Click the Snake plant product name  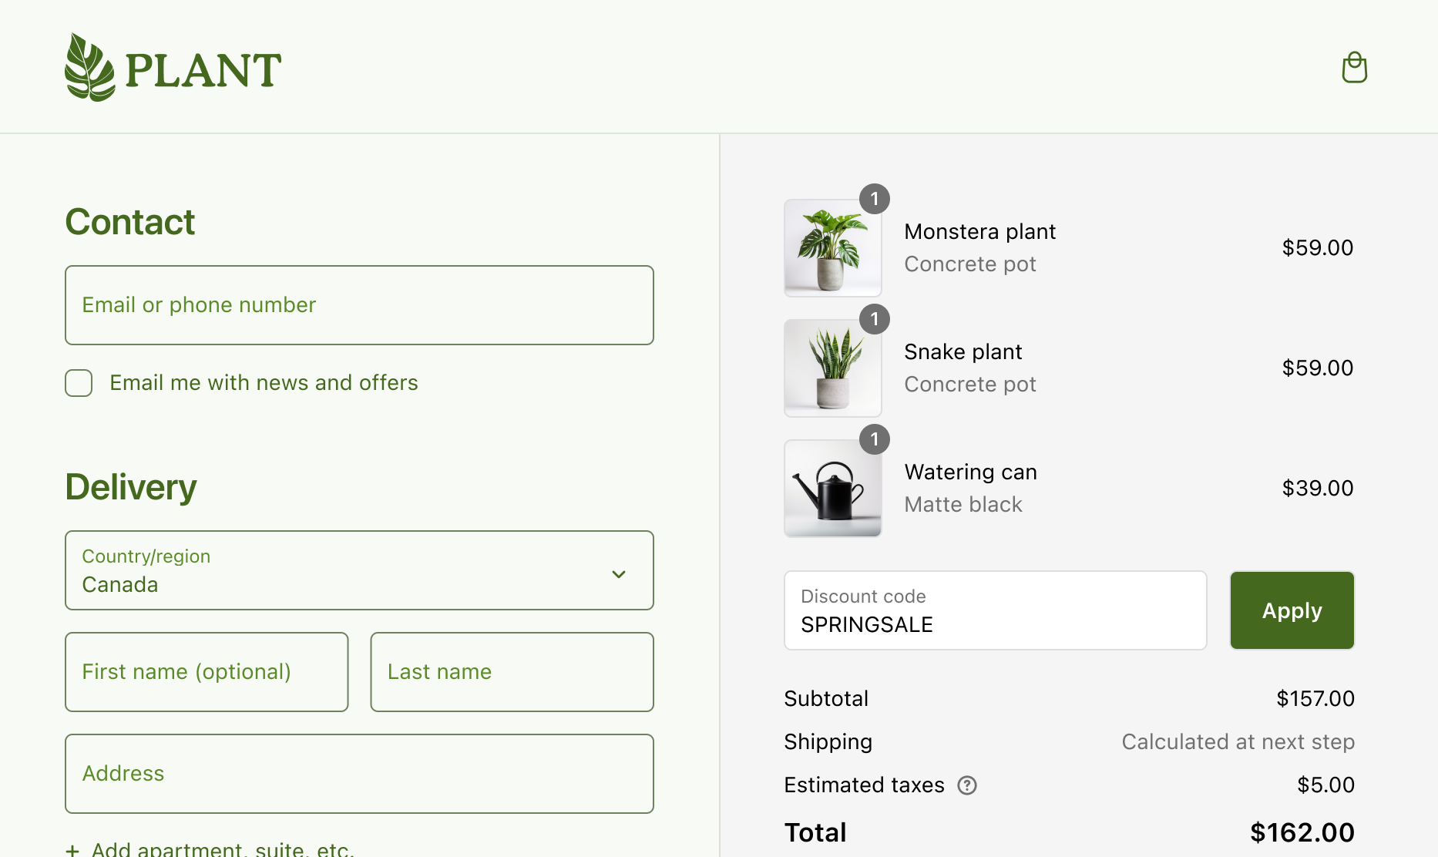(963, 352)
